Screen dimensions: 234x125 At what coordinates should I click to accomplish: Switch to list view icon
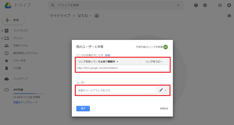pos(229,16)
